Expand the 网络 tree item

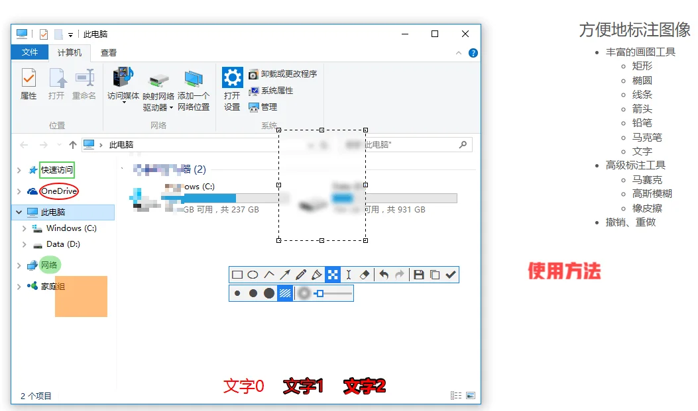click(x=19, y=264)
